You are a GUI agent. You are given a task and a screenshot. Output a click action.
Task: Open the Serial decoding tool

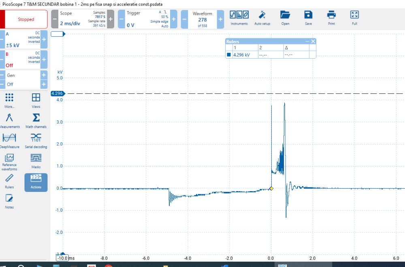tap(36, 141)
